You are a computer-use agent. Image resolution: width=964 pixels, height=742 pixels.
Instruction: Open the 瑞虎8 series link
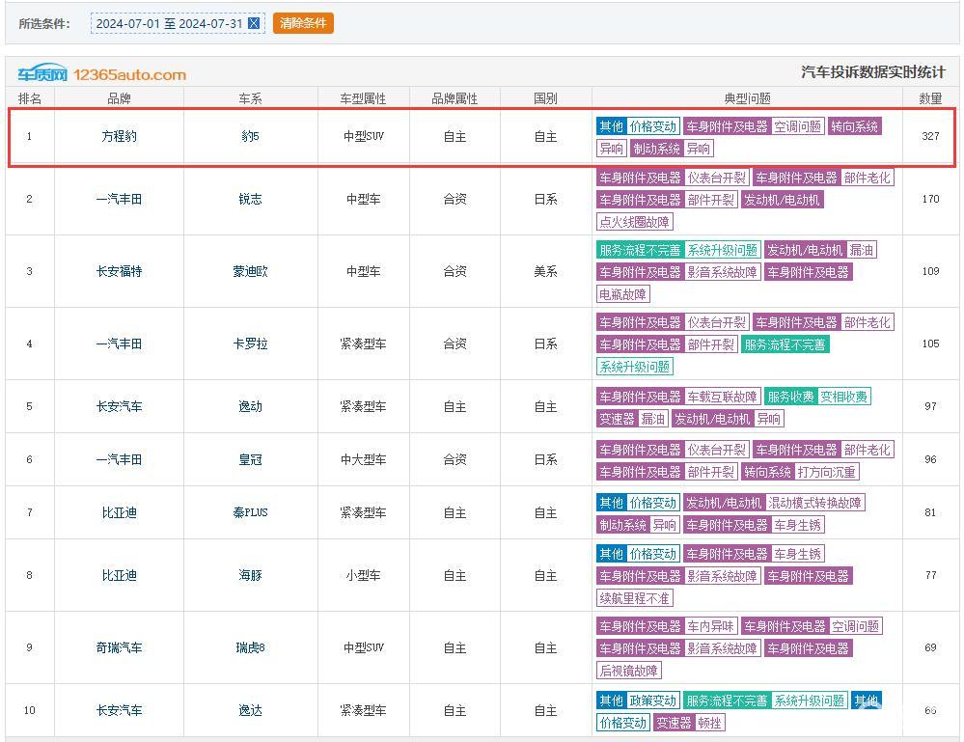pyautogui.click(x=250, y=647)
